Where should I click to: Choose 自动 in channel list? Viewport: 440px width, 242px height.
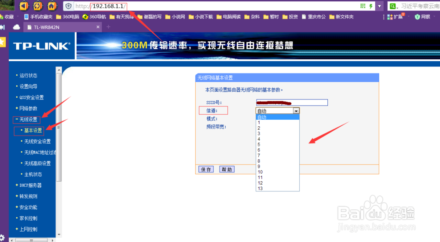tap(278, 117)
